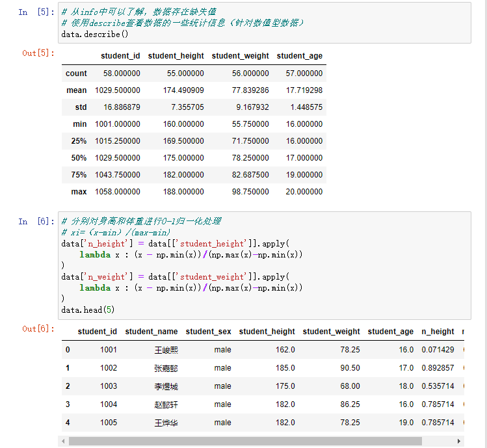Click the student_height header in describe table
Image resolution: width=487 pixels, height=448 pixels.
point(176,56)
